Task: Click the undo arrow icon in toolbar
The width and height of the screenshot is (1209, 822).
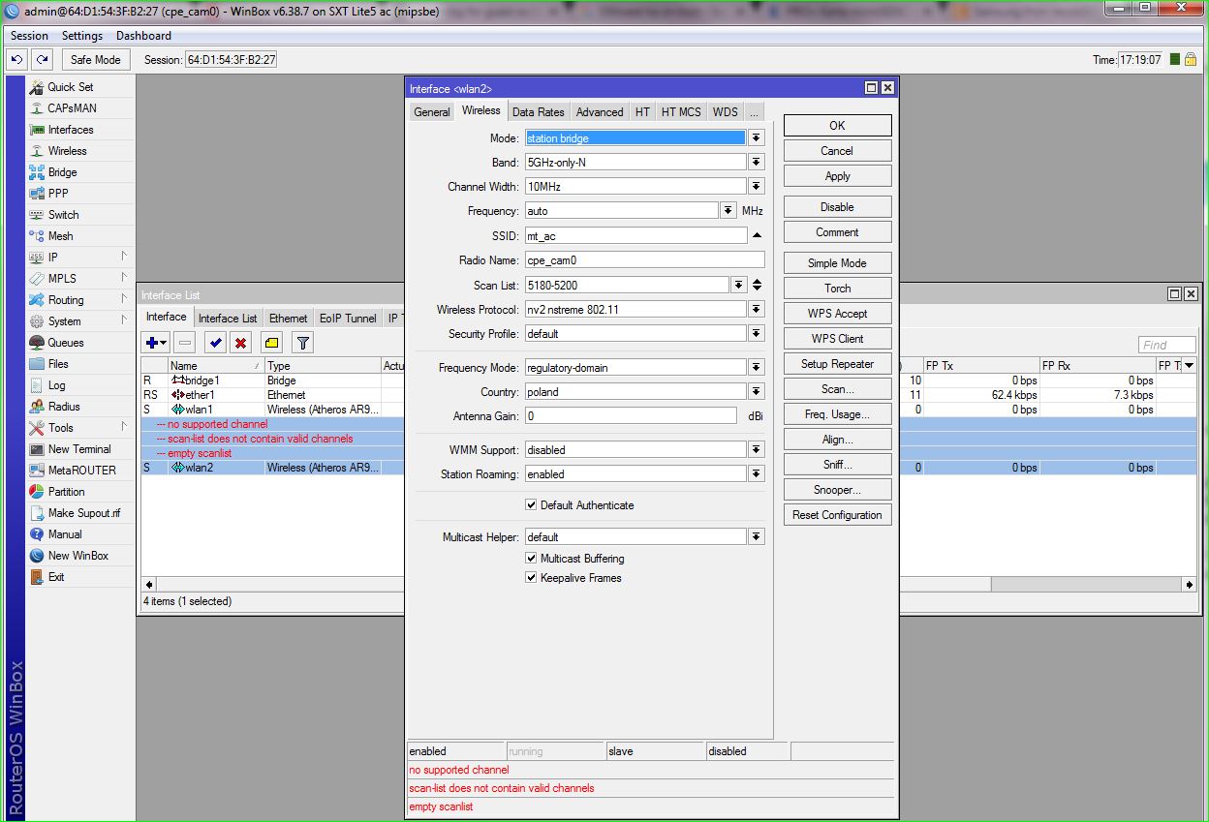Action: 16,60
